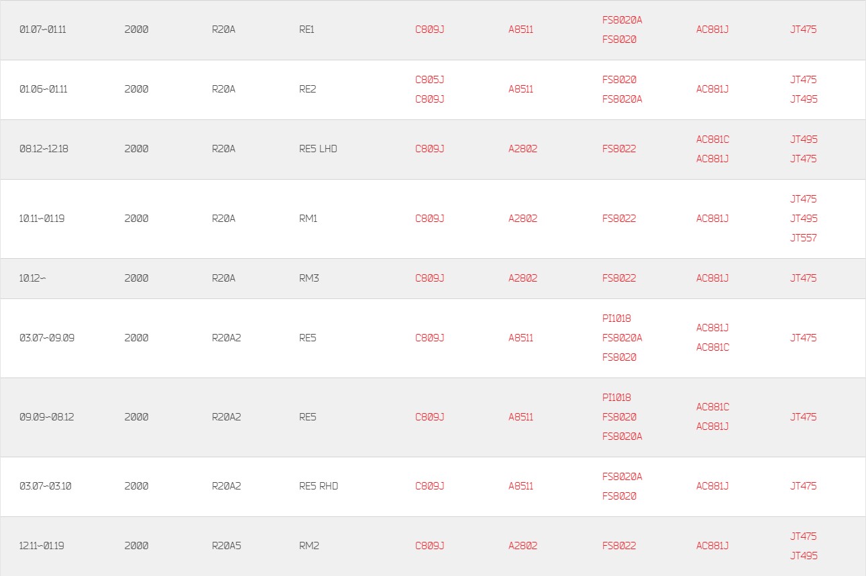
Task: Open JT475 link in RM3 row
Action: (803, 278)
